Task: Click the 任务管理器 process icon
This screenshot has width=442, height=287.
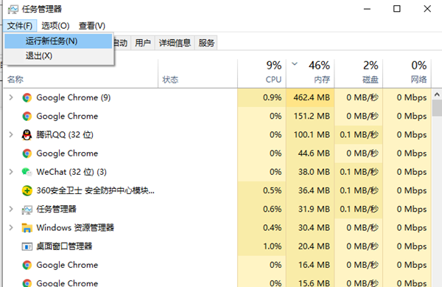Action: (27, 210)
